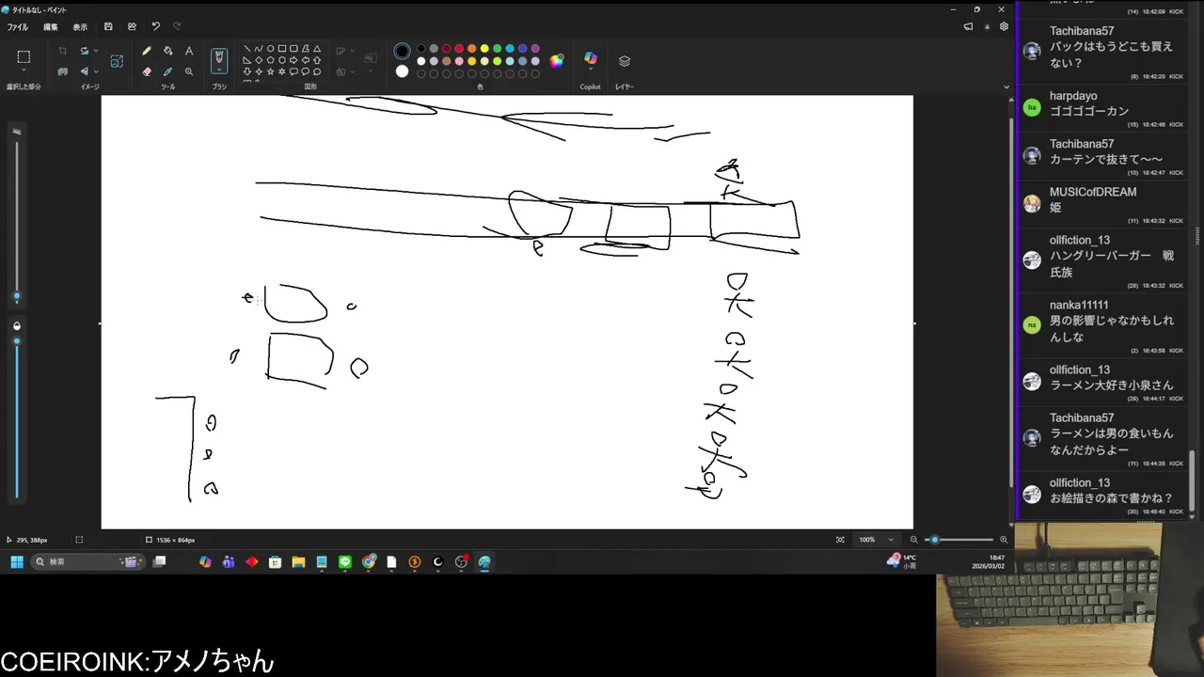Select the Eraser tool

147,71
